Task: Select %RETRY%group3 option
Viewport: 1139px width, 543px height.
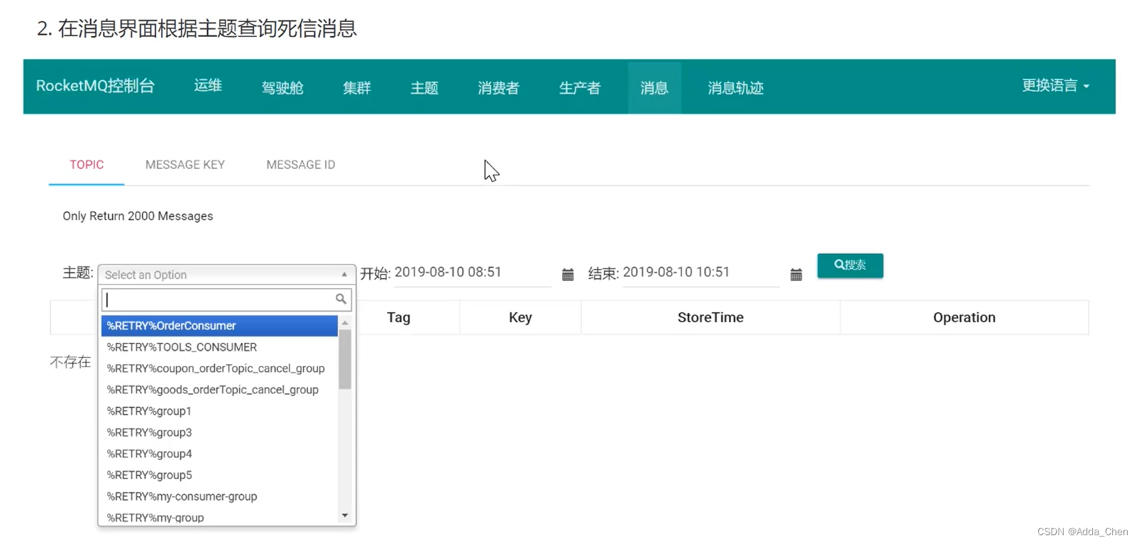Action: pos(219,432)
